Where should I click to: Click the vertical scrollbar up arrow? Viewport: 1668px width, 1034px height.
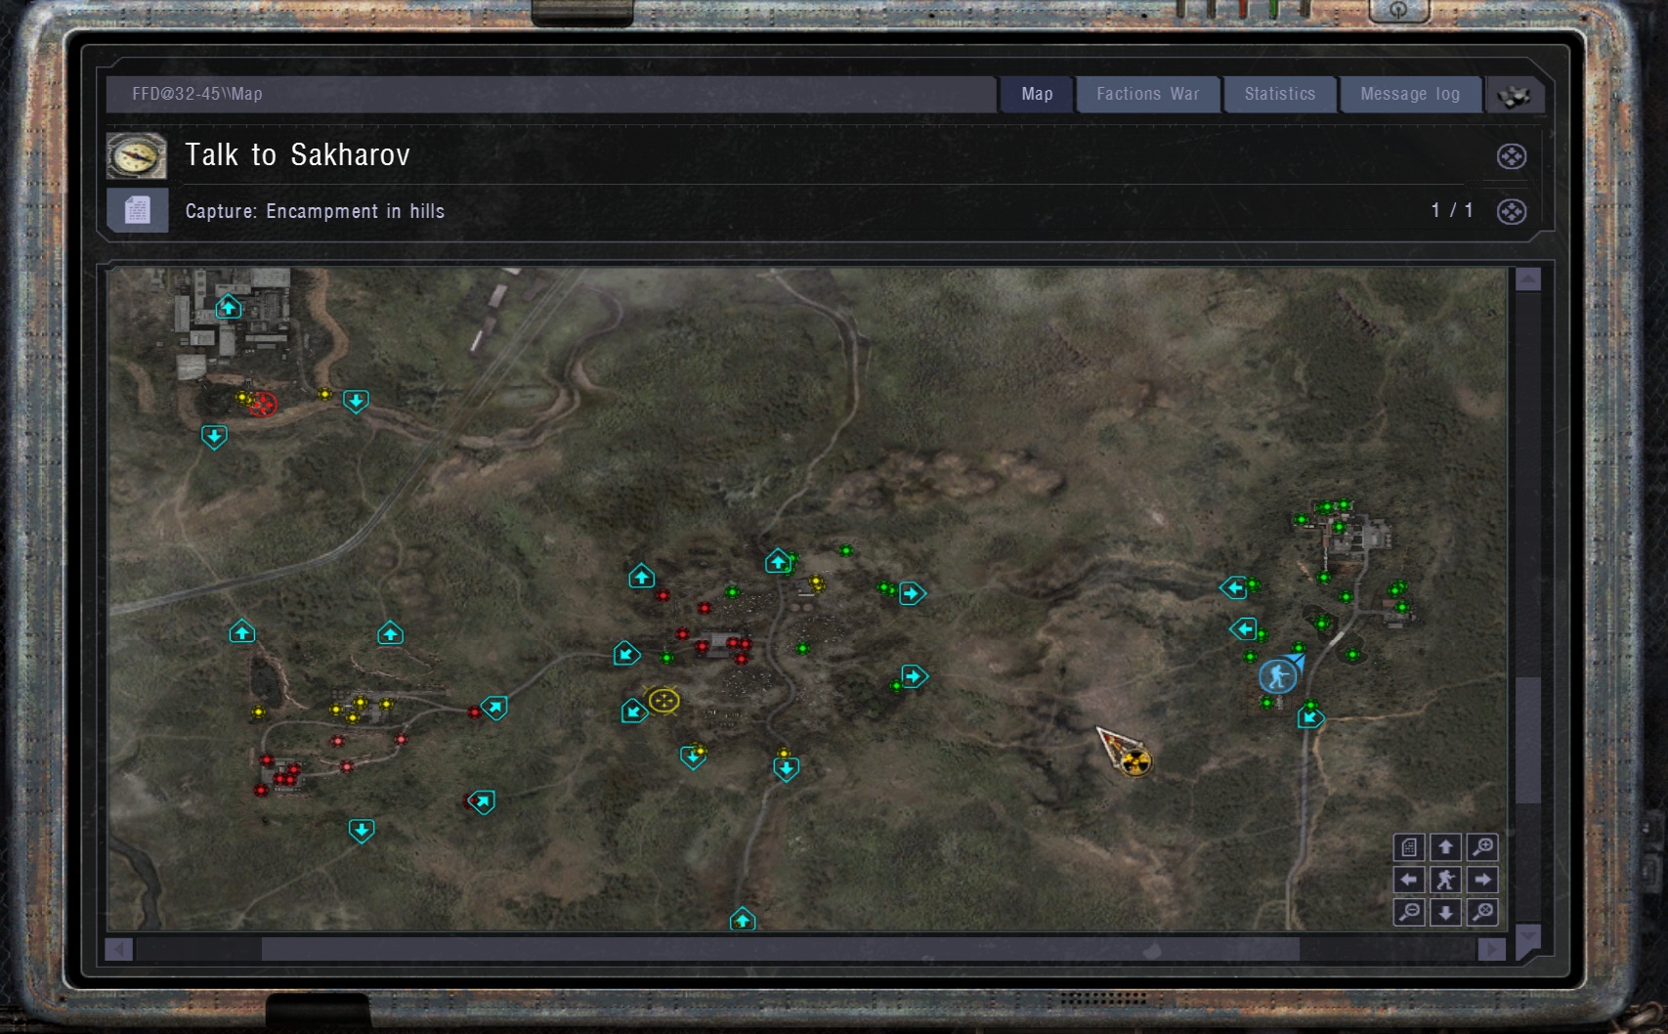1528,280
